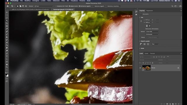Select the Lasso tool
The image size is (187, 105).
(x=7, y=18)
